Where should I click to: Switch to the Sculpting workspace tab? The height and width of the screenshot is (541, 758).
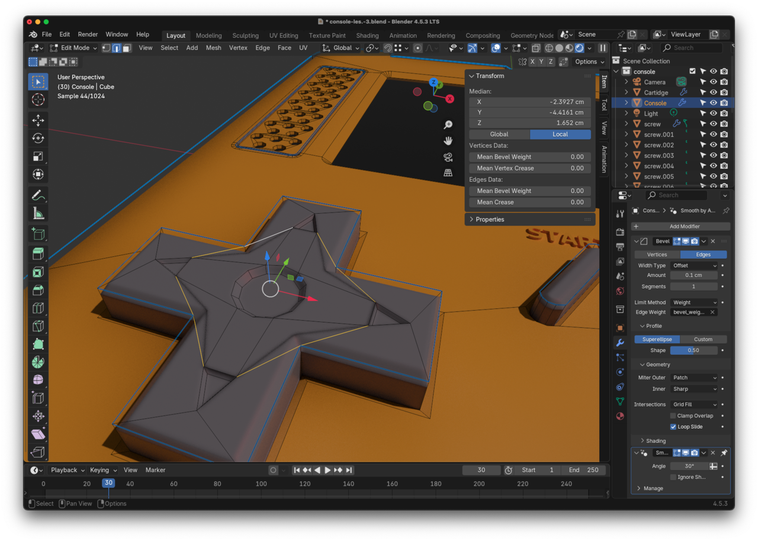(245, 36)
